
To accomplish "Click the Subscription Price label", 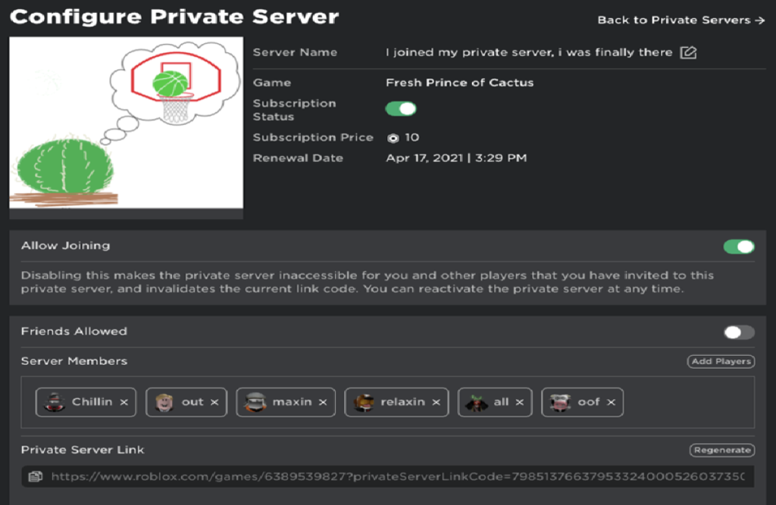I will (313, 138).
